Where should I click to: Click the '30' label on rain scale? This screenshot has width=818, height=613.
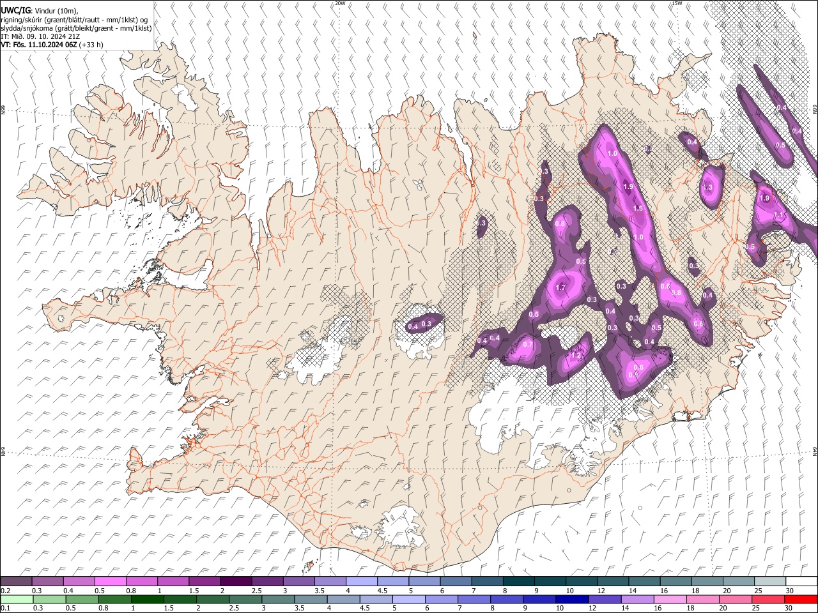[x=789, y=609]
